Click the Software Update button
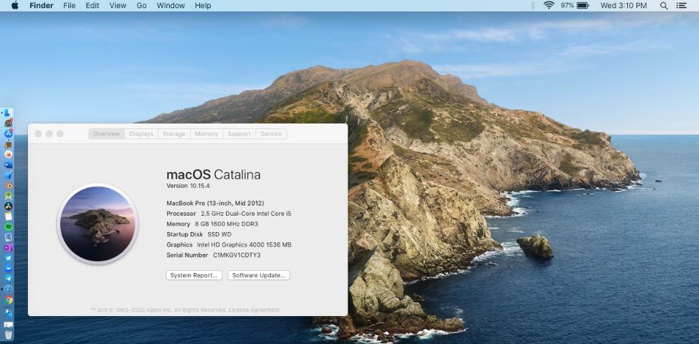The width and height of the screenshot is (699, 344). point(259,275)
